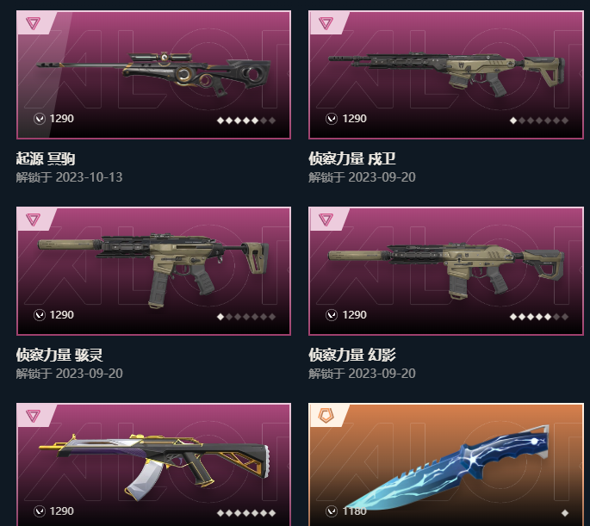Click the orange tier badge on knife card
Viewport: 590px width, 526px height.
(326, 416)
